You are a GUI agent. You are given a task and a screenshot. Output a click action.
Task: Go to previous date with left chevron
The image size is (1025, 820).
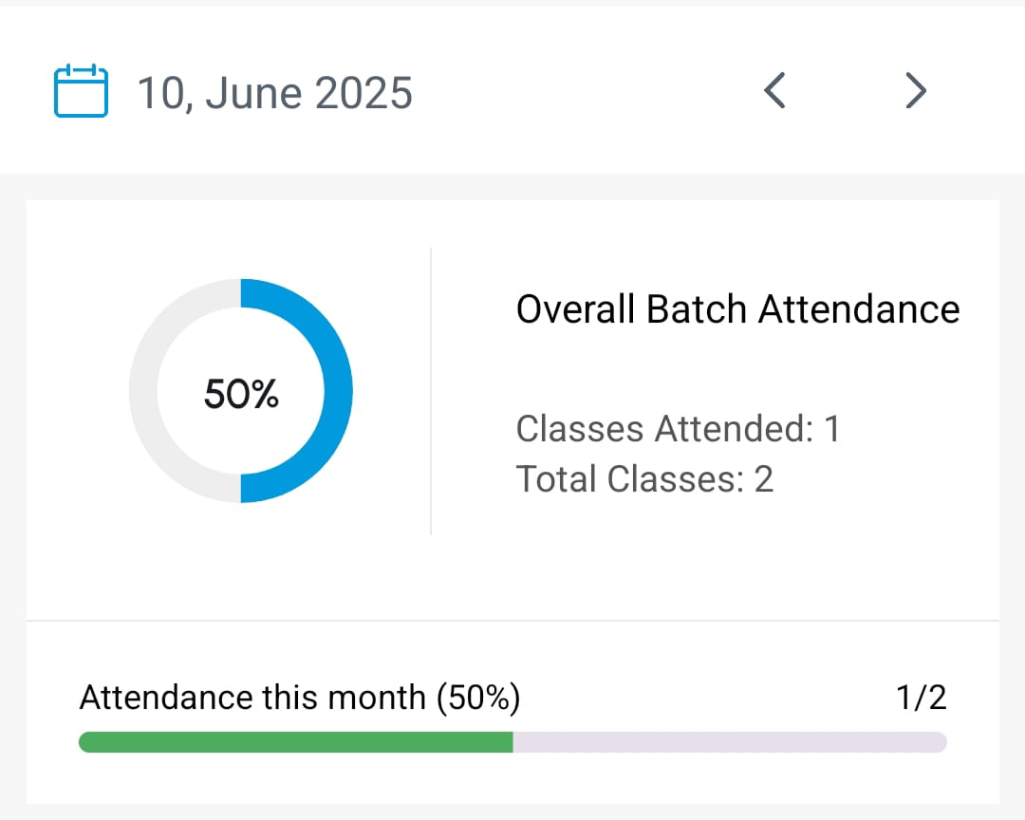[x=774, y=91]
